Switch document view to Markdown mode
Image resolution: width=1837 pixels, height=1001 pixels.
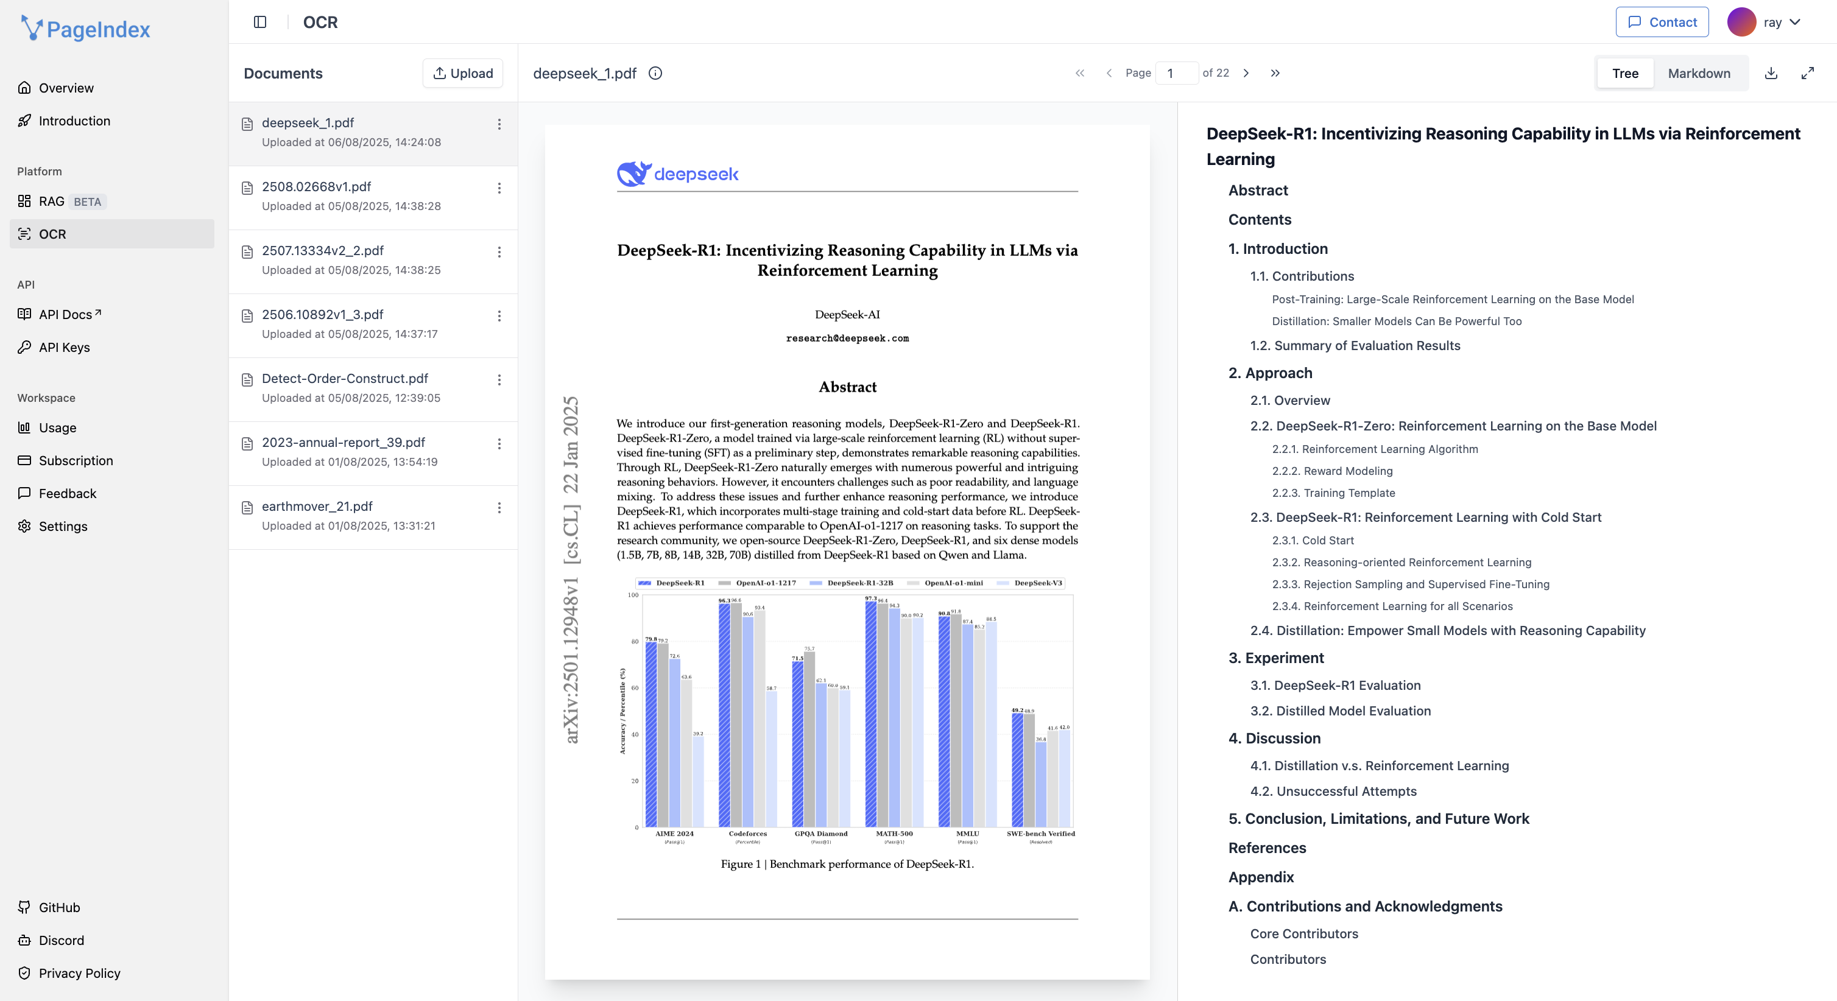1699,72
